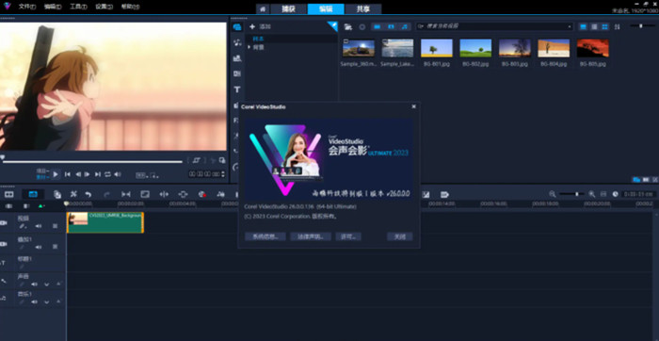Mute the voice track speaker
Viewport: 659px width, 341px height.
34,284
